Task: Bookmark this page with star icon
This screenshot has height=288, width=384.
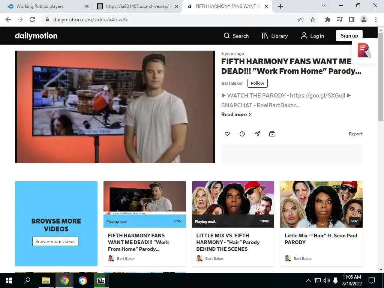Action: tap(313, 19)
